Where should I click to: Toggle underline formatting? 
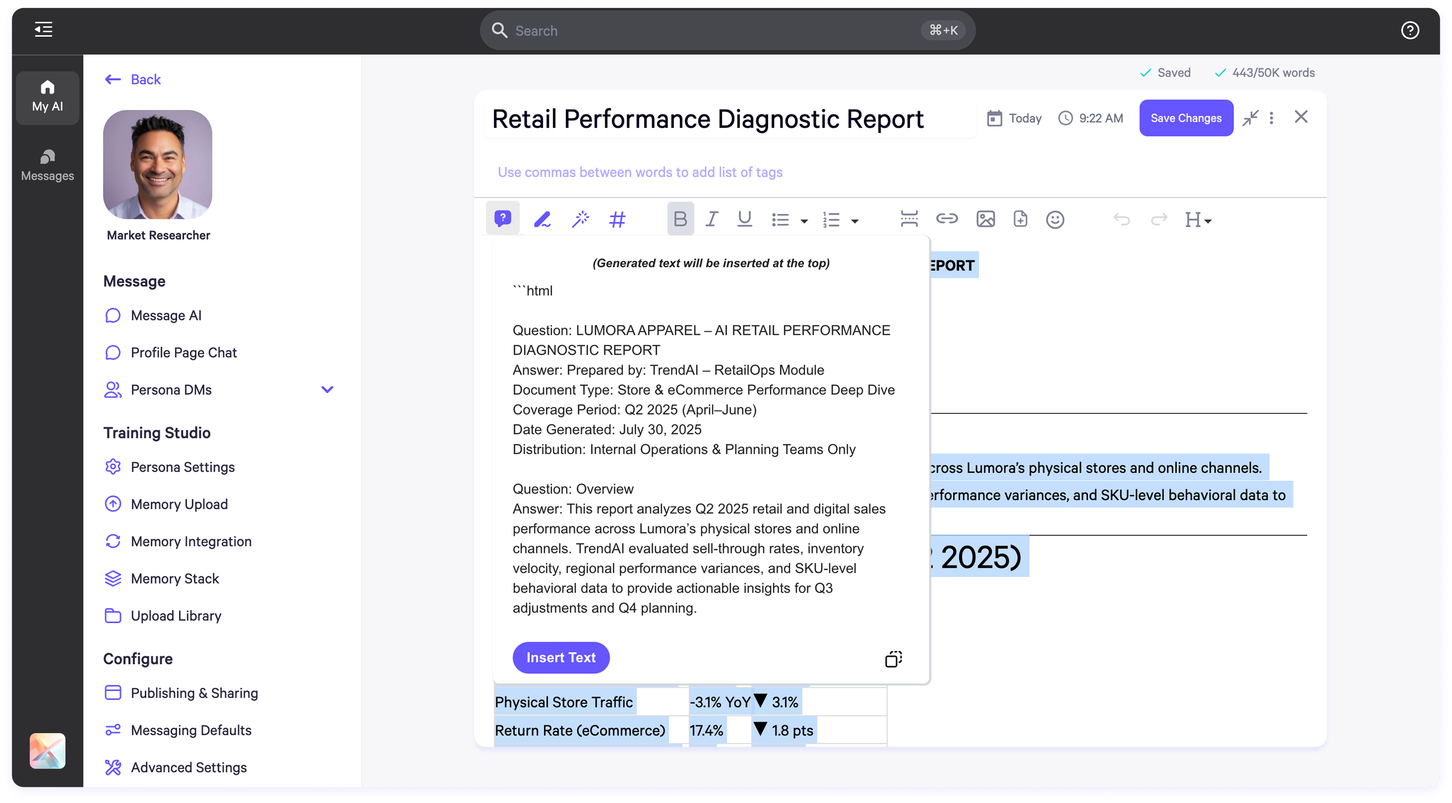(x=744, y=219)
